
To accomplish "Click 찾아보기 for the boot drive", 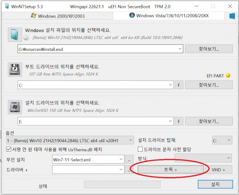I will click(x=209, y=85).
